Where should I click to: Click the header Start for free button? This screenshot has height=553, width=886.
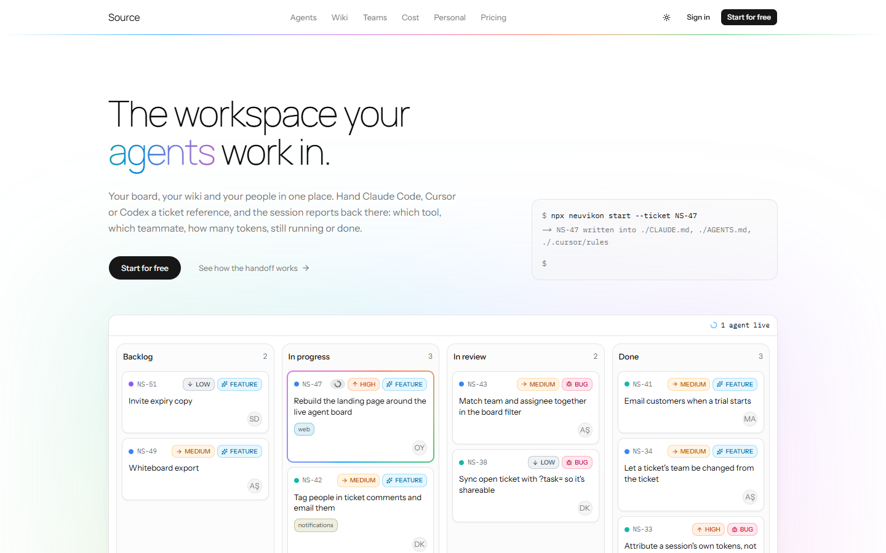point(749,17)
